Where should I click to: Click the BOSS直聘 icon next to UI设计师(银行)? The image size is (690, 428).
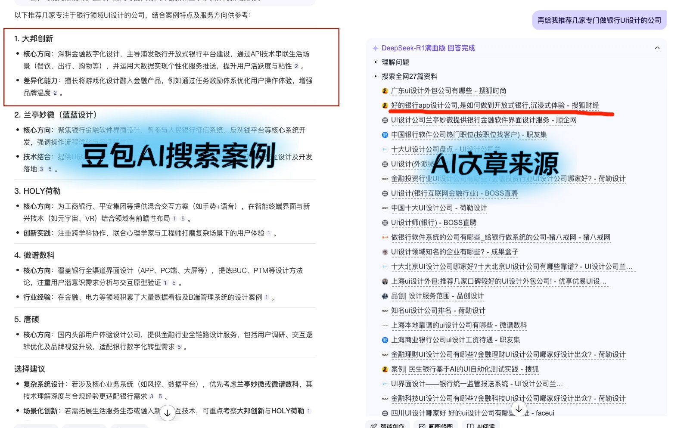pos(384,223)
